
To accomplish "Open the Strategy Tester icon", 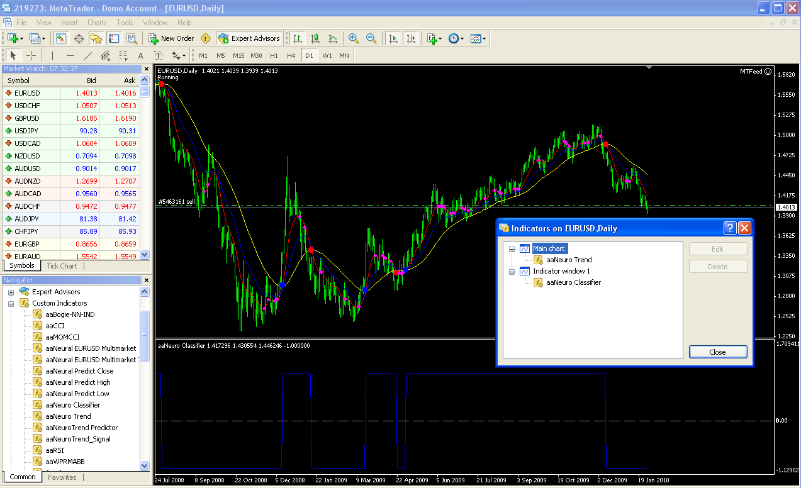I will point(132,38).
